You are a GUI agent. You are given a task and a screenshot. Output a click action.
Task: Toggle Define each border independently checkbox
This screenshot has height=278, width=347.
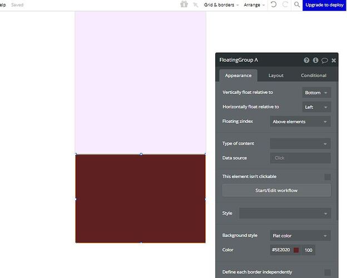[x=328, y=272]
